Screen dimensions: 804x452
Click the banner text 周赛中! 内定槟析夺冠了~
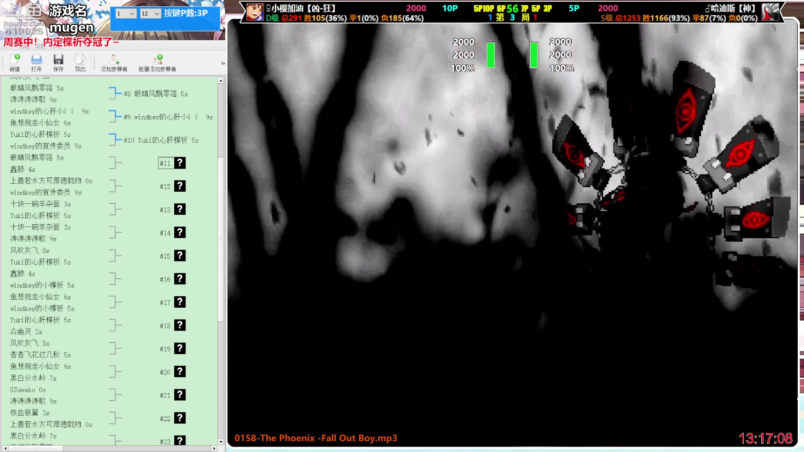61,42
